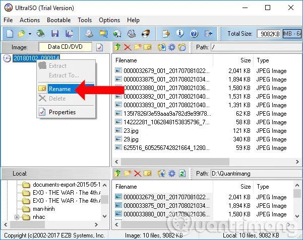The height and width of the screenshot is (240, 303).
Task: Click the document with pointer toolbar icon
Action: pos(166,34)
